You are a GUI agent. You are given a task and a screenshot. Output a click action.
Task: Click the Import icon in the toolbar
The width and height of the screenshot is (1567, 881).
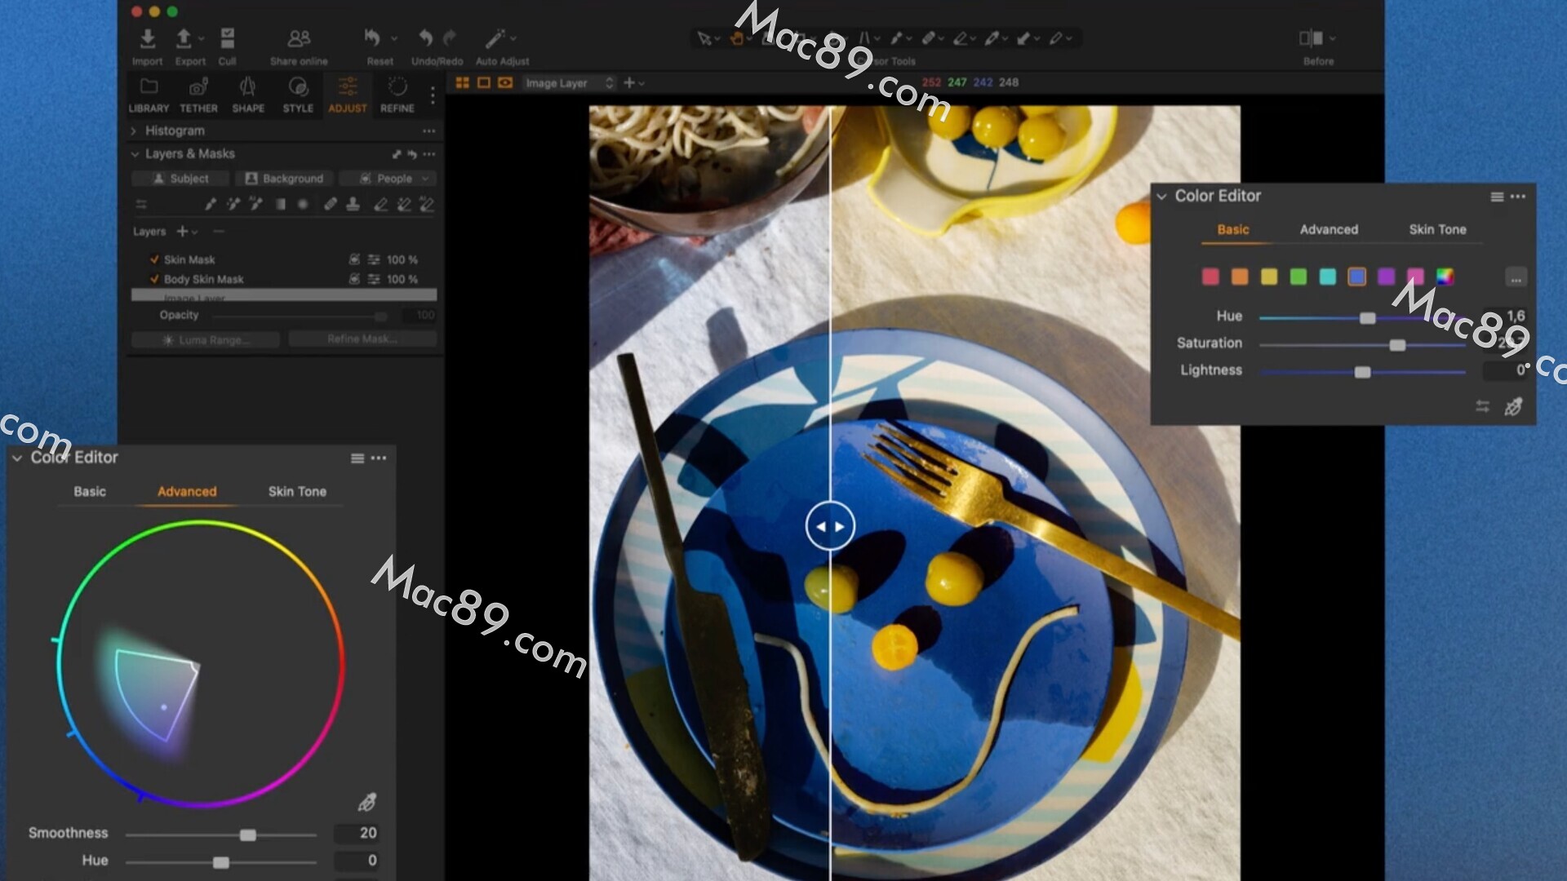[x=147, y=38]
